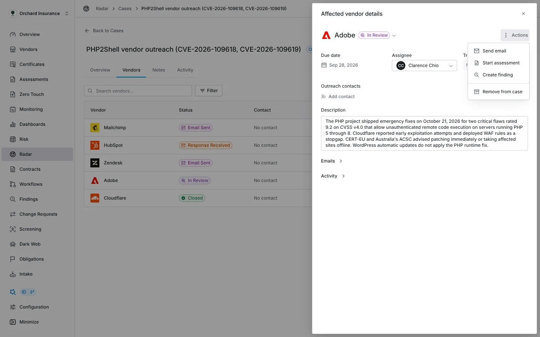This screenshot has height=337, width=540.
Task: Select Create finding in Actions menu
Action: pyautogui.click(x=498, y=75)
